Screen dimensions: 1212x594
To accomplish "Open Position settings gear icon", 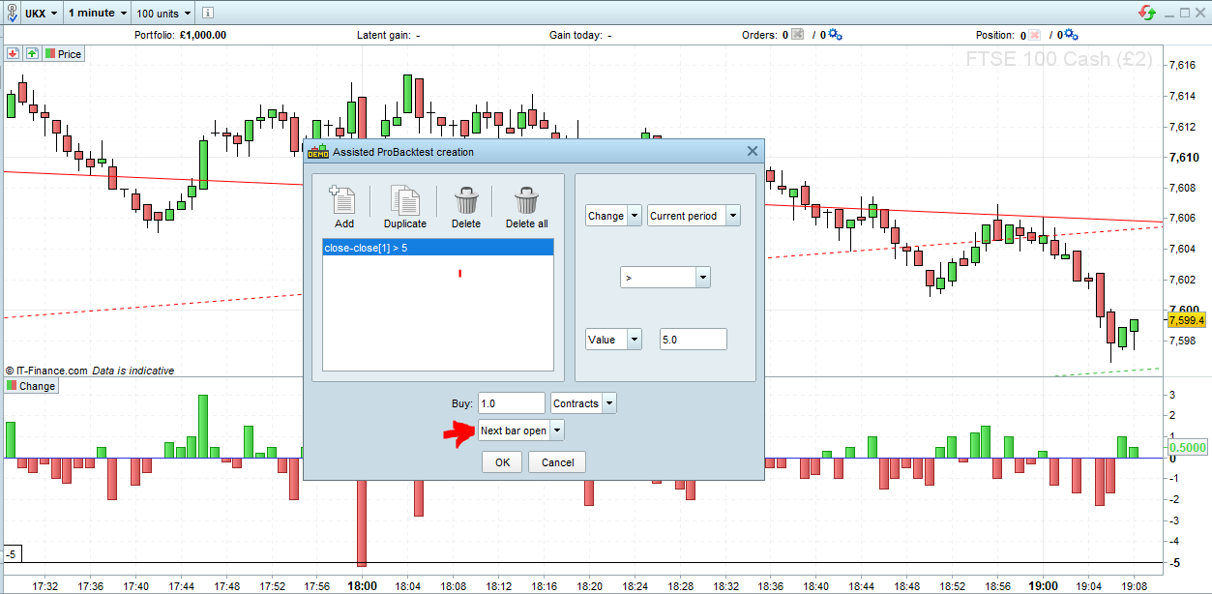I will 1072,35.
